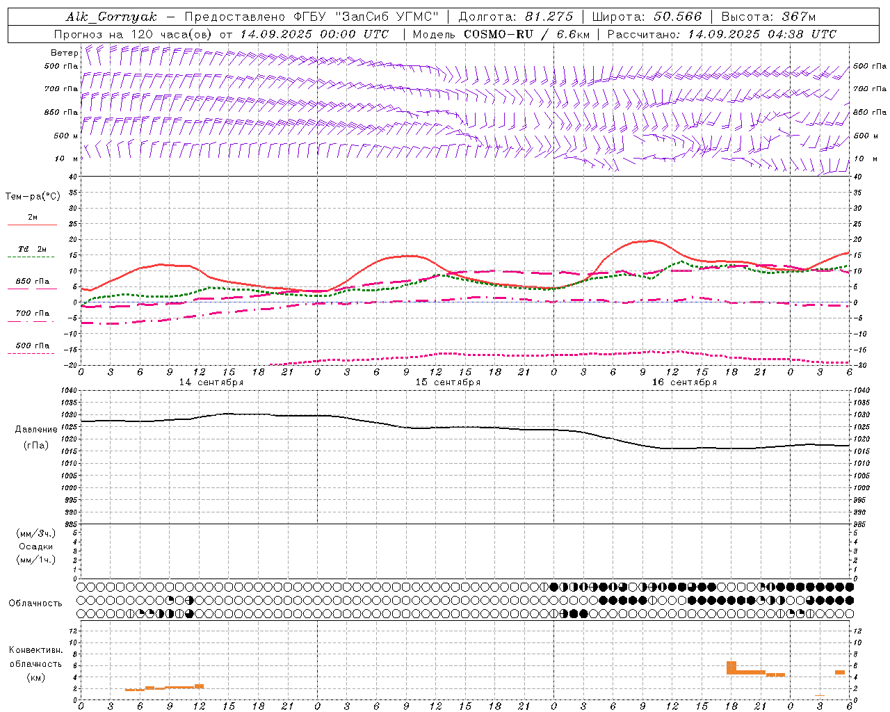Click the '(км)' unit under convective cloud label
Viewport: 890px width, 712px height.
coord(36,677)
